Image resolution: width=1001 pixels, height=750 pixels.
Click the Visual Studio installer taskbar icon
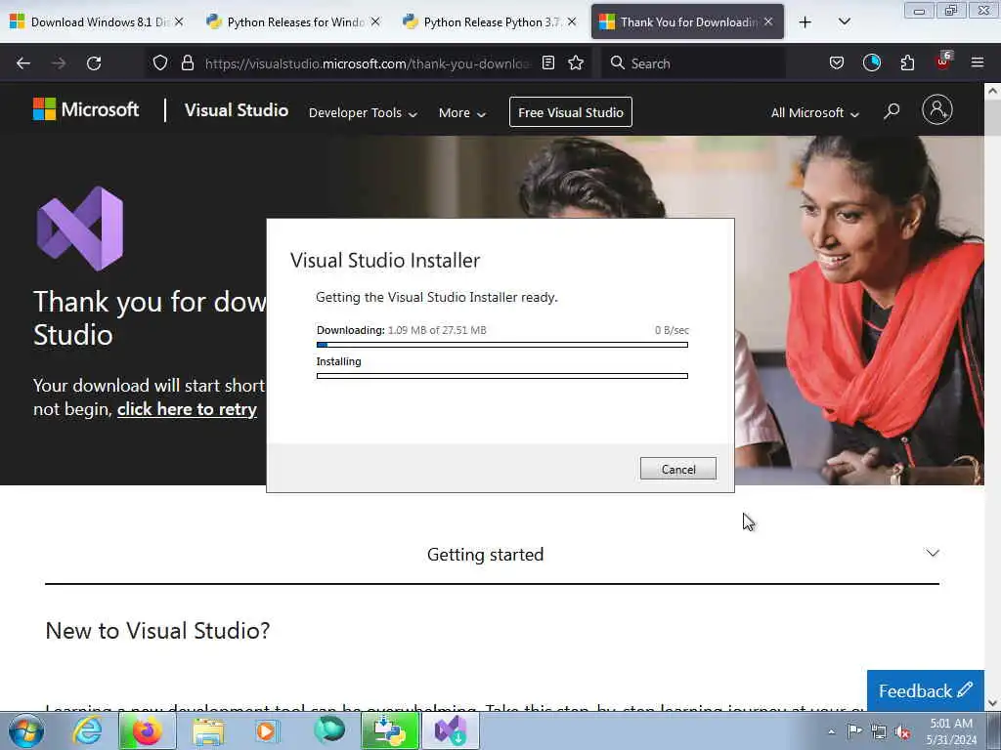click(450, 730)
